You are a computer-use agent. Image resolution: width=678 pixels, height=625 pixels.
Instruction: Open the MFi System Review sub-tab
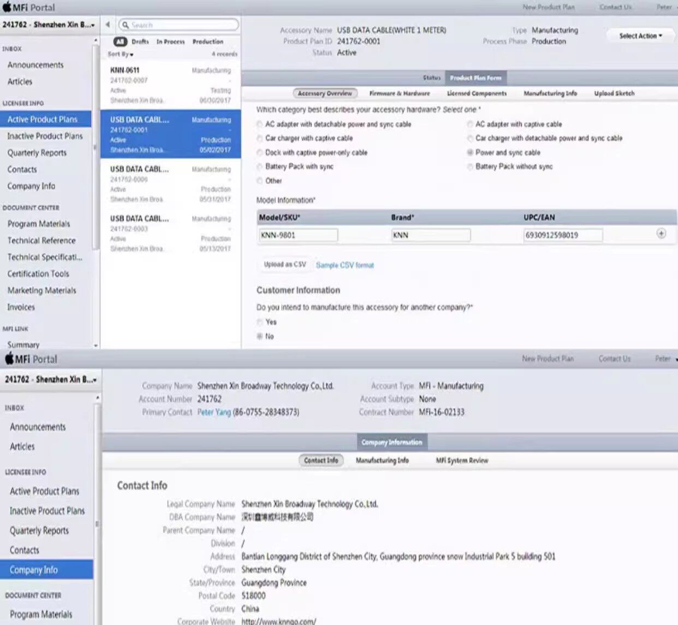point(462,460)
